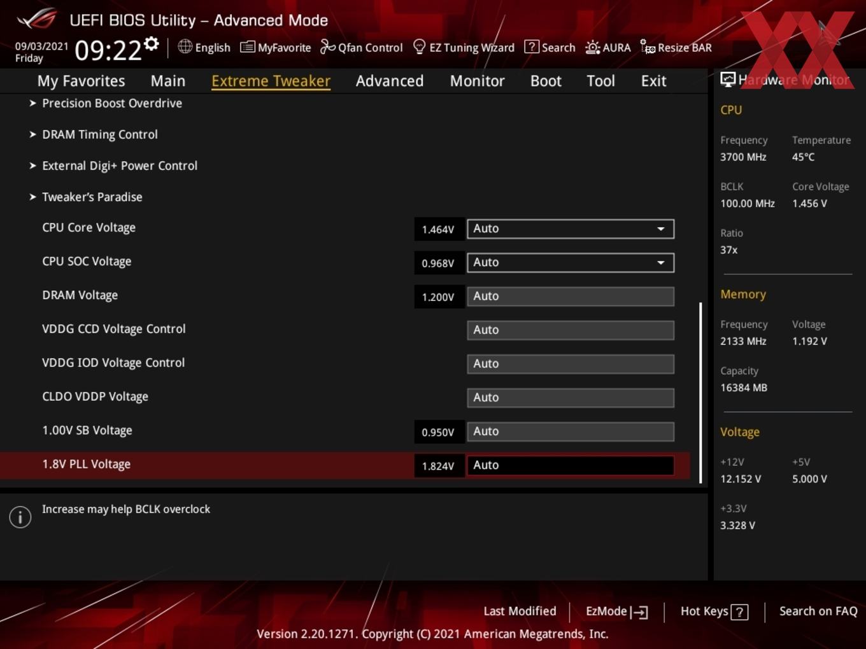Click VDDG IOD Voltage Control field
This screenshot has height=649, width=866.
(571, 363)
